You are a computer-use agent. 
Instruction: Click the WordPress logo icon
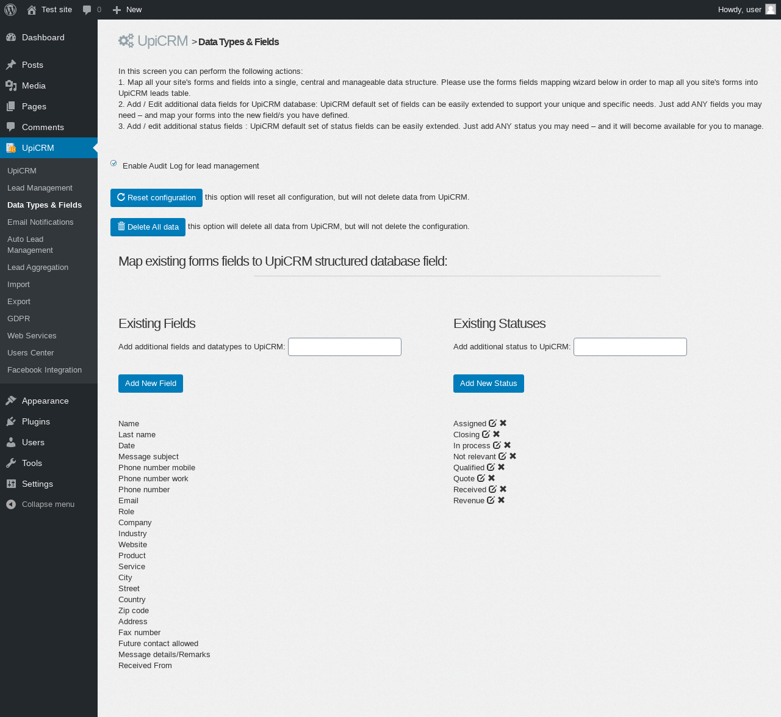click(10, 10)
